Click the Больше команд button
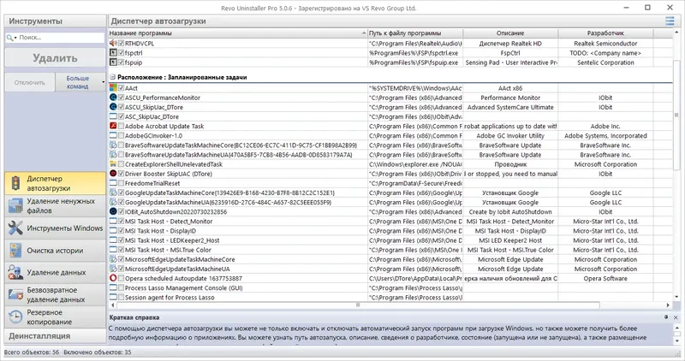Viewport: 685px width, 361px height. click(78, 82)
